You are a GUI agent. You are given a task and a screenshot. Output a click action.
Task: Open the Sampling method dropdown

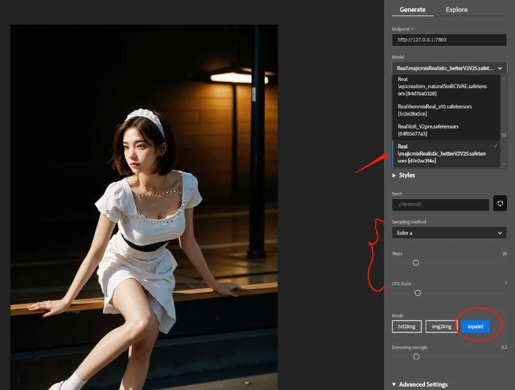(449, 233)
